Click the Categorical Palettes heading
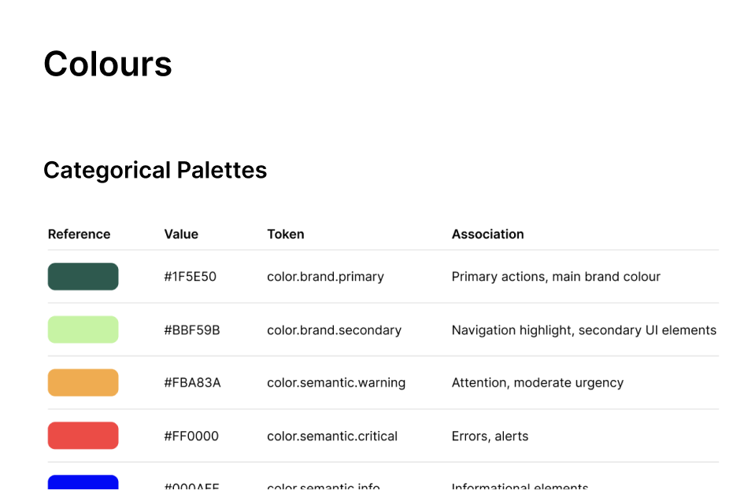The height and width of the screenshot is (490, 744). click(155, 170)
